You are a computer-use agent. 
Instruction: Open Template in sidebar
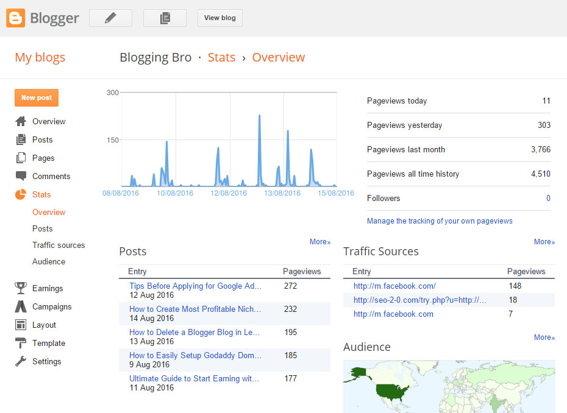pos(49,344)
